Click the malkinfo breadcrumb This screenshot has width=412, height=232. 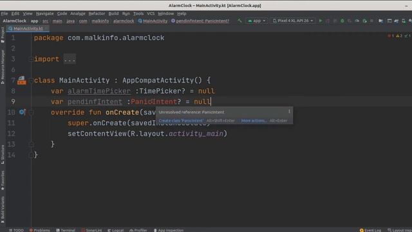pos(100,21)
